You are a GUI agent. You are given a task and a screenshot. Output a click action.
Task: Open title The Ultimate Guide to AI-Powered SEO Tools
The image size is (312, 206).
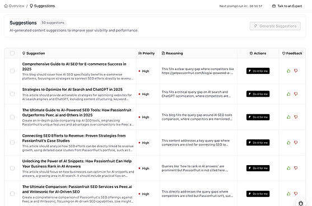point(77,113)
